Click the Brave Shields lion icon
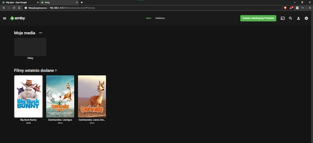This screenshot has width=313, height=143. (285, 8)
